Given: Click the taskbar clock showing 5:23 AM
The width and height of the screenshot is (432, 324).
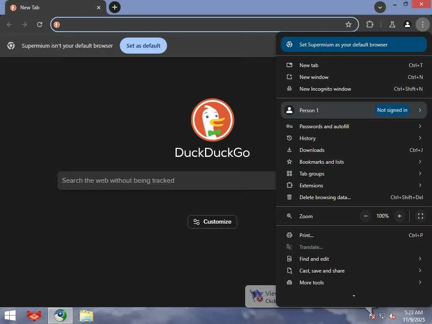Looking at the screenshot, I should click(413, 316).
